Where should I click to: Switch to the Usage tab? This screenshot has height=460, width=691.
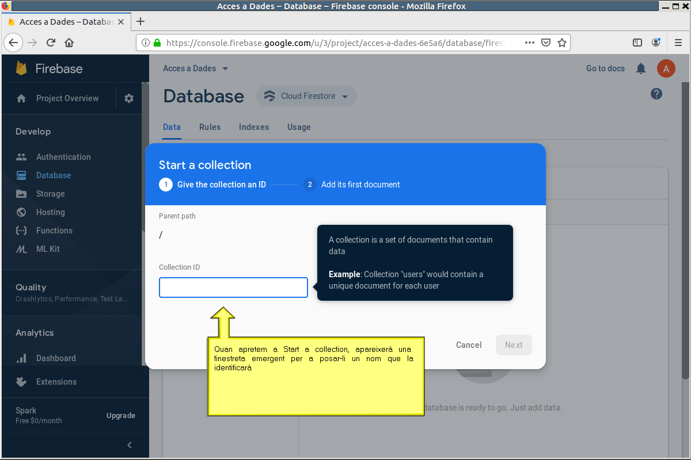click(299, 127)
